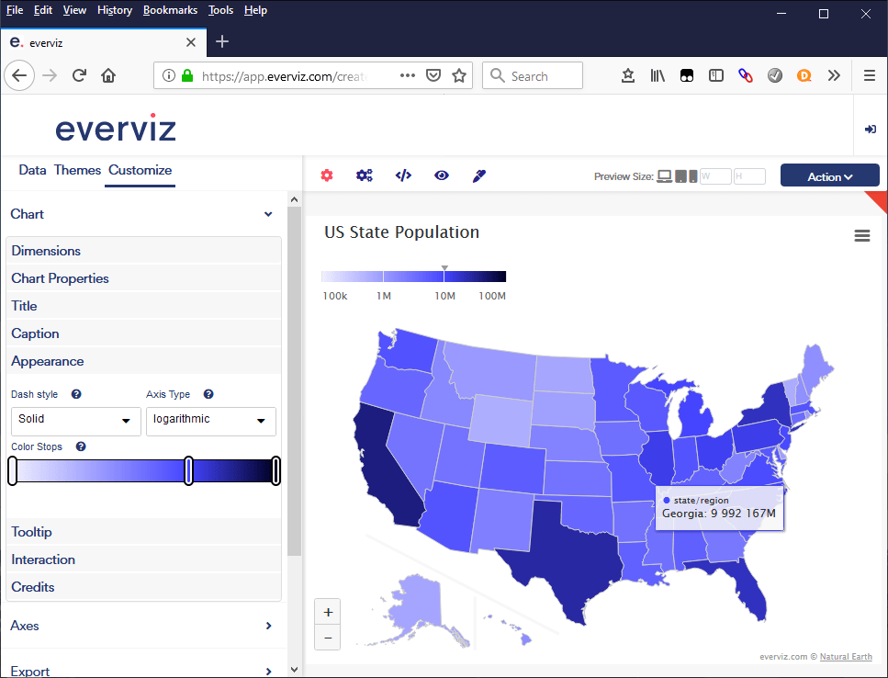Open the Dash style dropdown
Viewport: 888px width, 678px height.
tap(75, 421)
